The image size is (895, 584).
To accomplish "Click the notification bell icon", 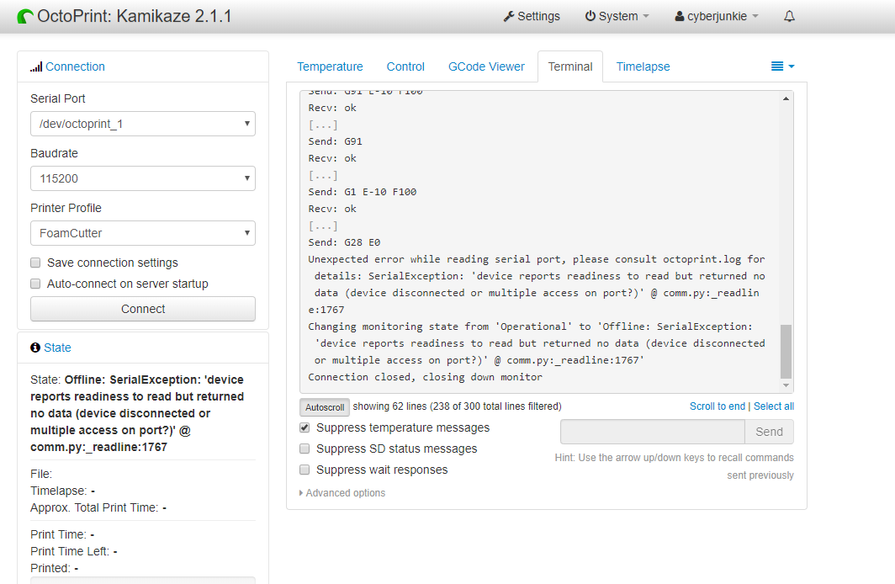I will [789, 17].
